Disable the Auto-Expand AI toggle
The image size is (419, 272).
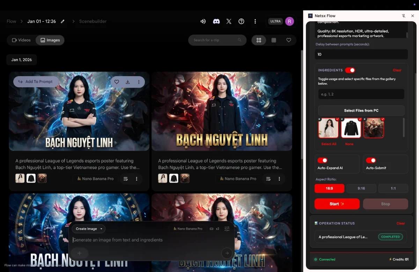[x=322, y=160]
